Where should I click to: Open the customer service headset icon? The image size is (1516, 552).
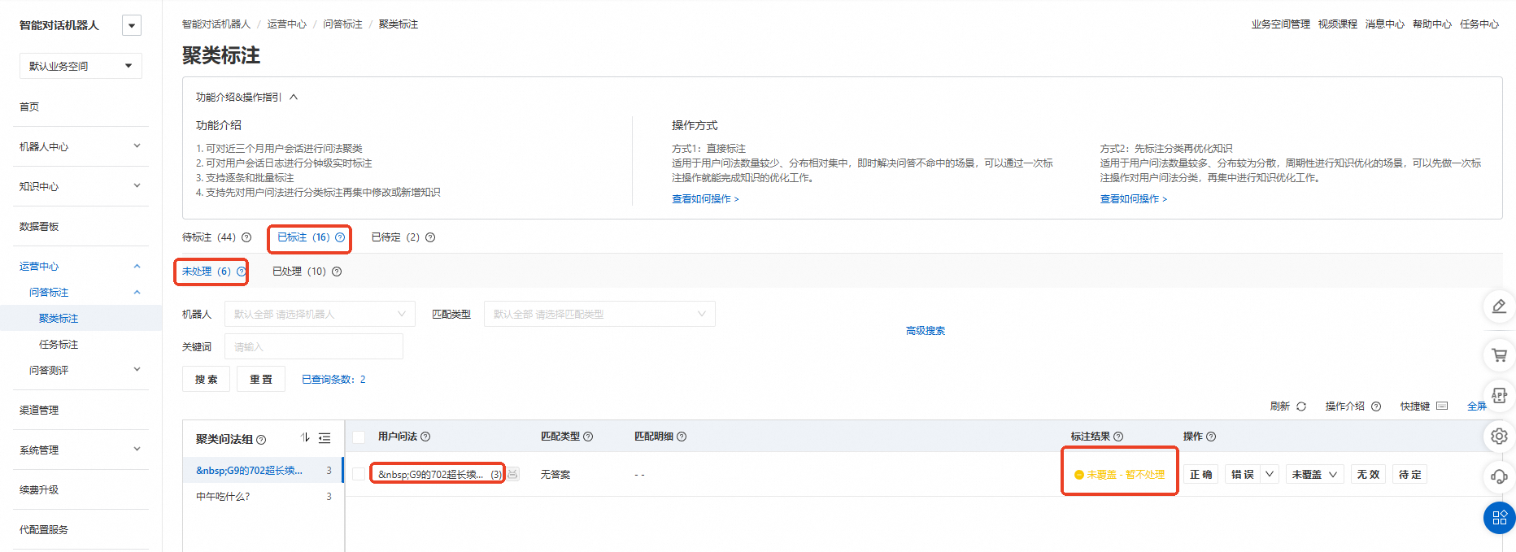pyautogui.click(x=1500, y=477)
